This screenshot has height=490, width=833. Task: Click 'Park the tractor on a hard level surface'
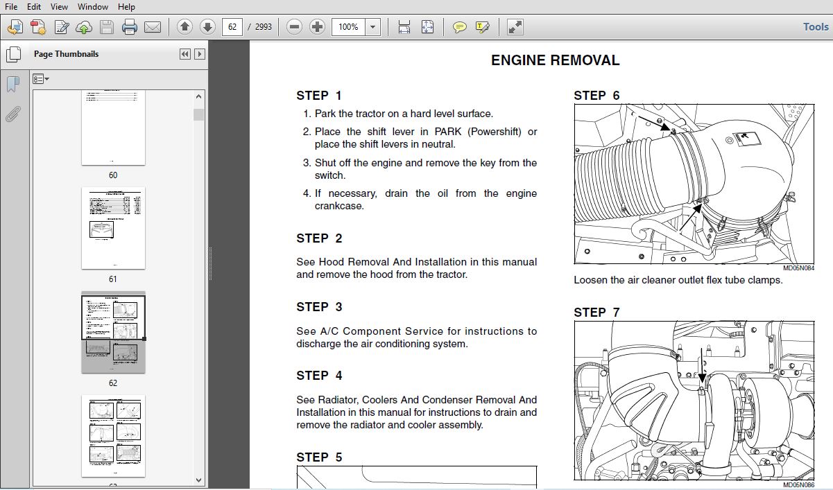click(404, 114)
